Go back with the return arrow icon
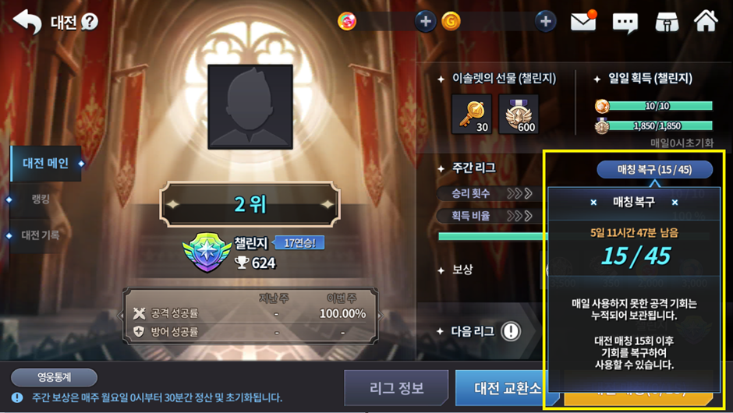 pos(27,21)
